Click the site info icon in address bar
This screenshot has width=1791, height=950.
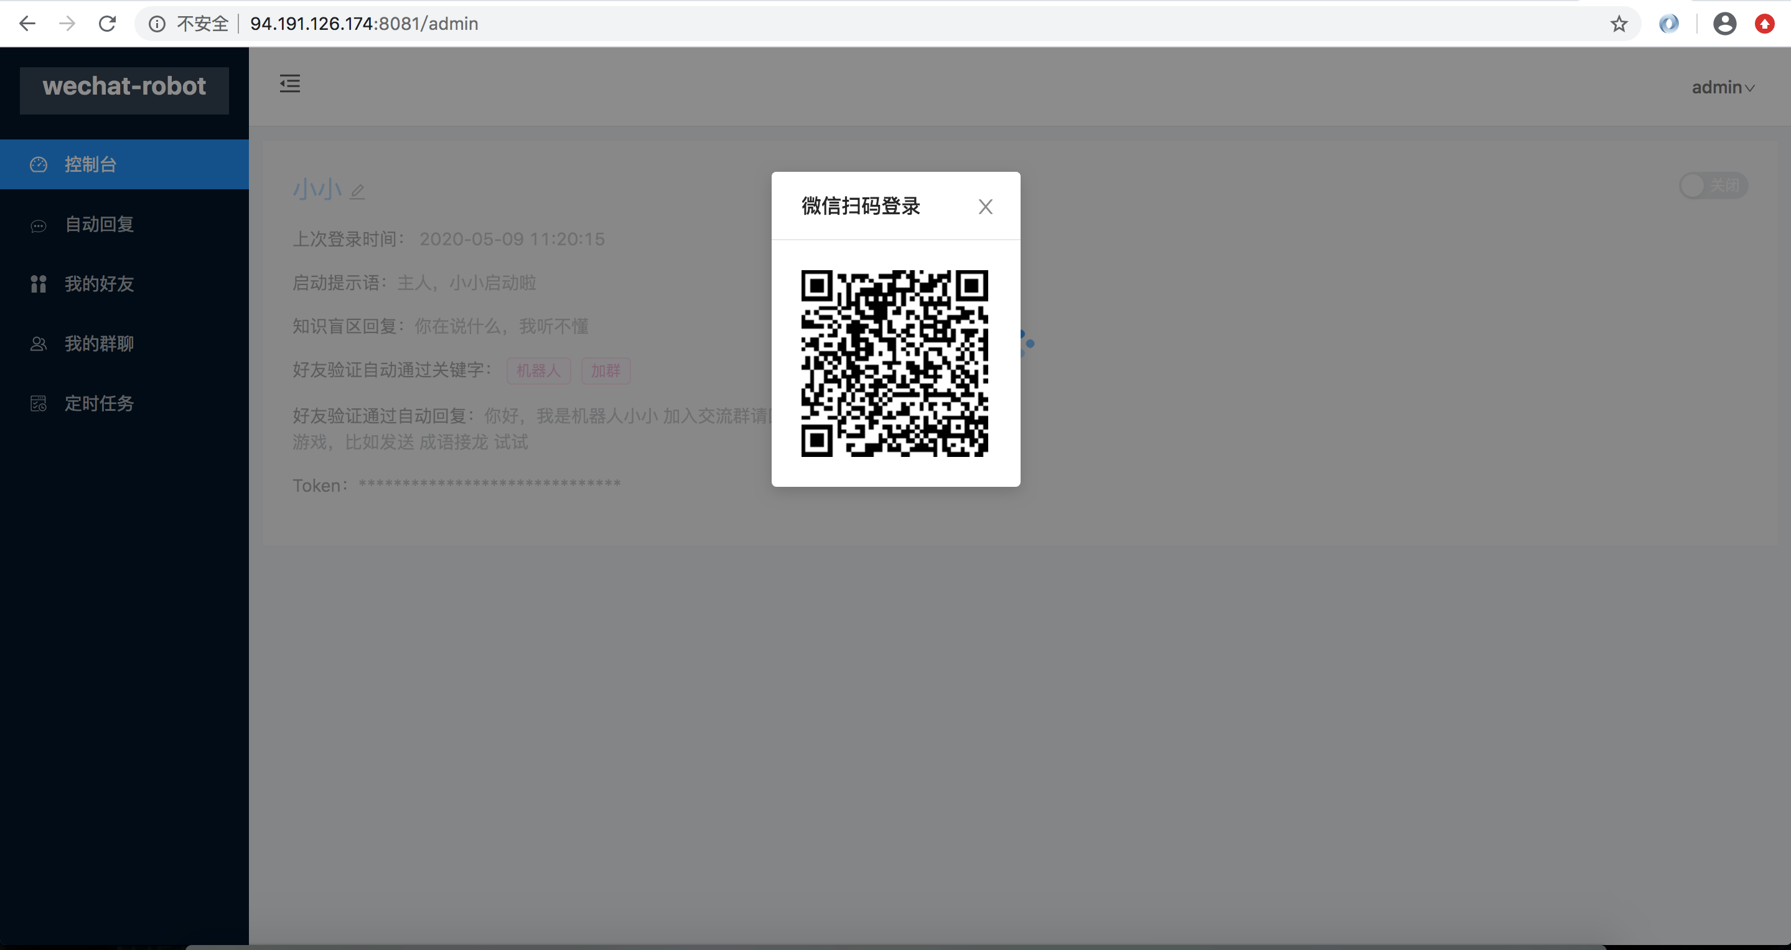(157, 24)
